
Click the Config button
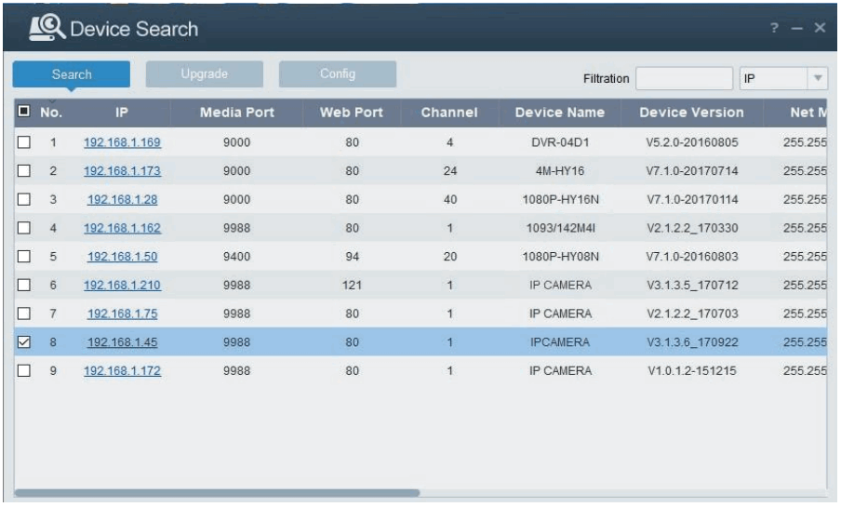click(x=338, y=73)
